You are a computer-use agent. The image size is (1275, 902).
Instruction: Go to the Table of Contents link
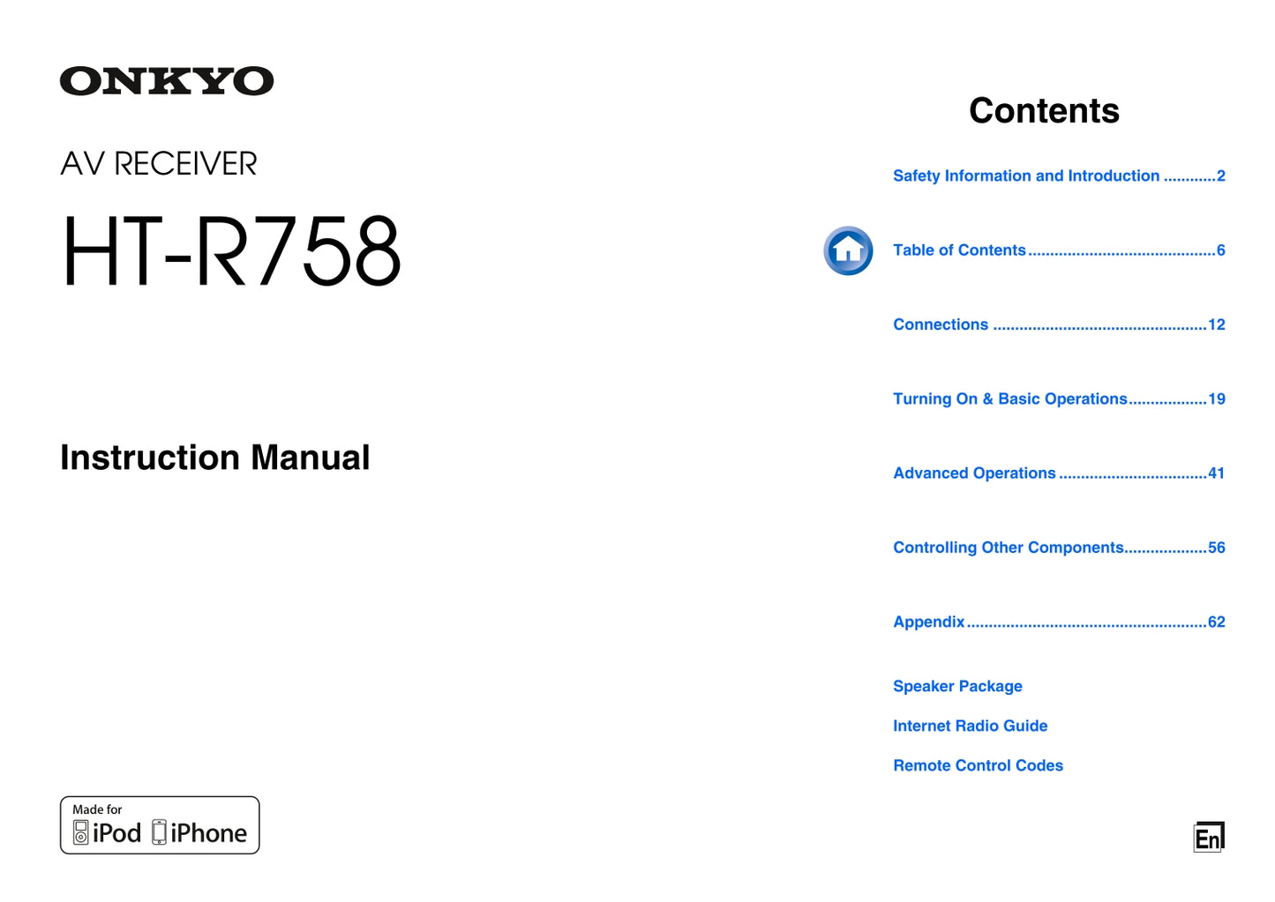pos(959,250)
